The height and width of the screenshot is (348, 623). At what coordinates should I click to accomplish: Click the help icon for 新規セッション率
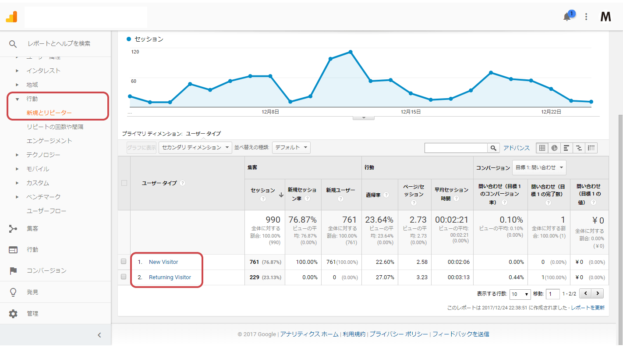[x=308, y=199]
